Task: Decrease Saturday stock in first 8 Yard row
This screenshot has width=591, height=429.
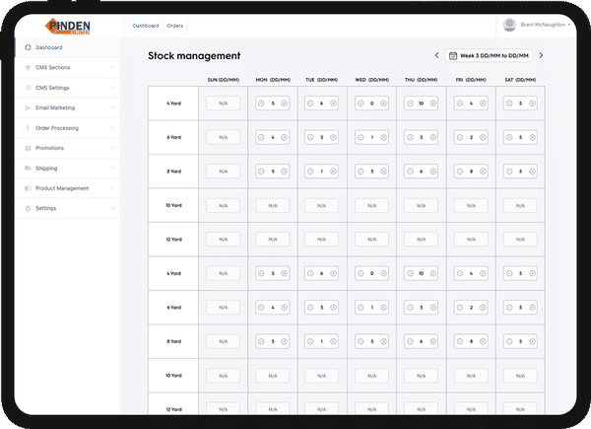Action: [509, 172]
